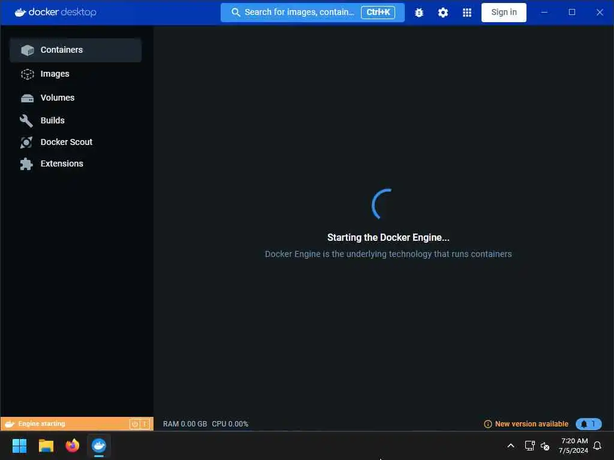Click the Ctrl+K shortcut badge
614x460 pixels.
378,12
